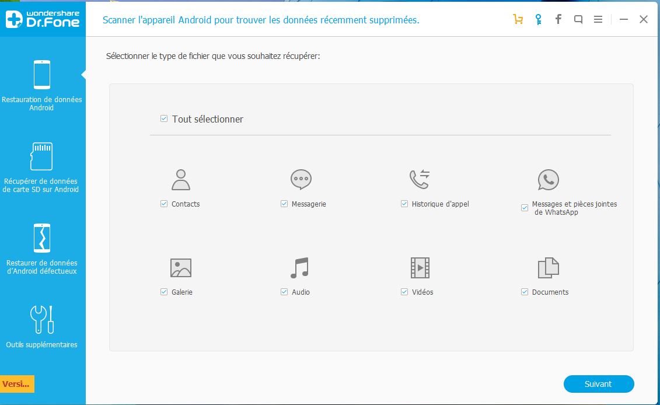Click Messages et pièces jointes de WhatsApp label
The image size is (660, 405).
pos(574,208)
